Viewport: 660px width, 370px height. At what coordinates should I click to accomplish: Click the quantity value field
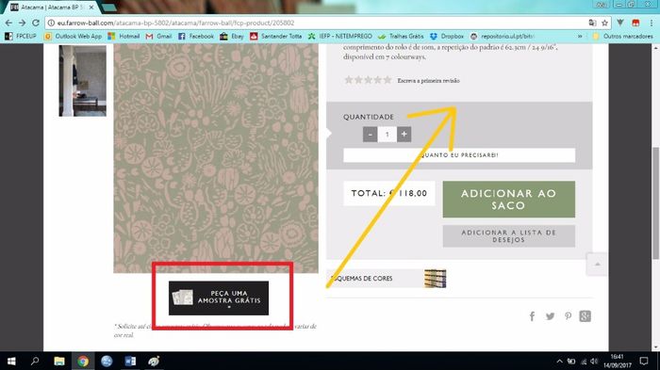tap(387, 134)
